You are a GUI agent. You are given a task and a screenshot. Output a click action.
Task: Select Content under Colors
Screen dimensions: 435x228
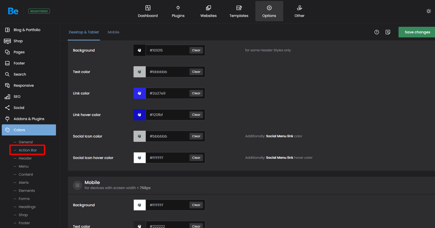[26, 174]
